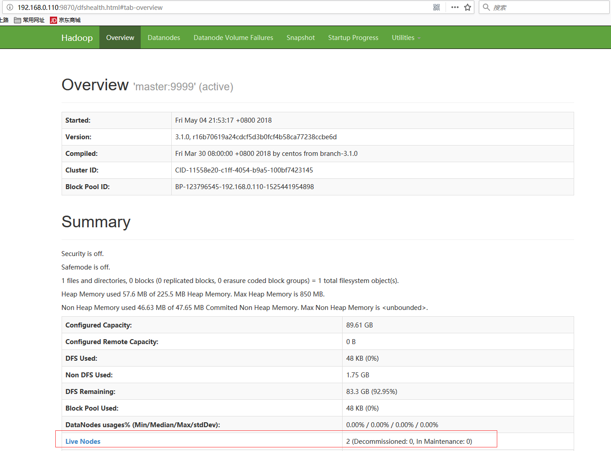This screenshot has width=611, height=451.
Task: Open the QR code icon in address bar
Action: (437, 7)
